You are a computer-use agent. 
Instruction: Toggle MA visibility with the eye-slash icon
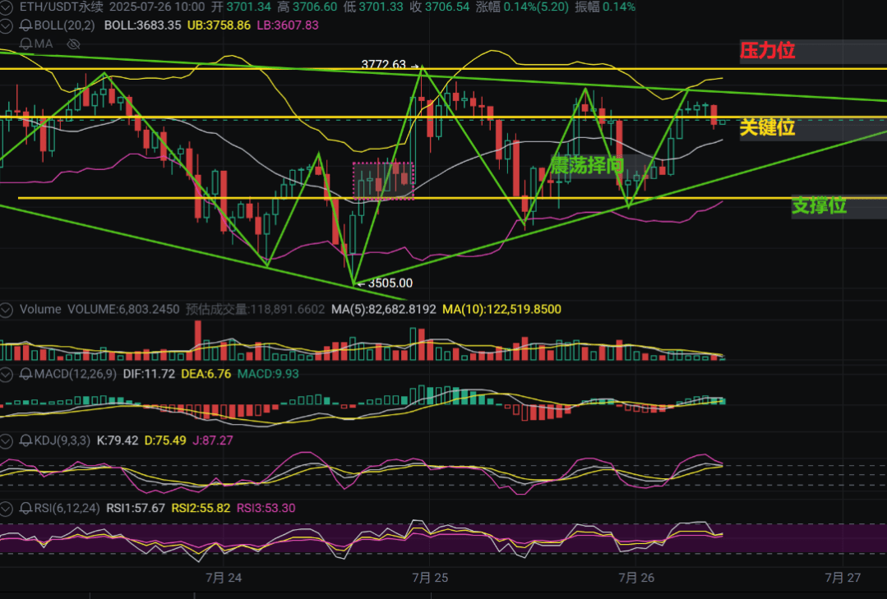73,44
